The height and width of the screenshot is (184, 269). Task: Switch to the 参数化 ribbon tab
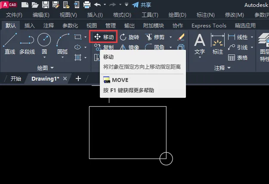click(70, 26)
